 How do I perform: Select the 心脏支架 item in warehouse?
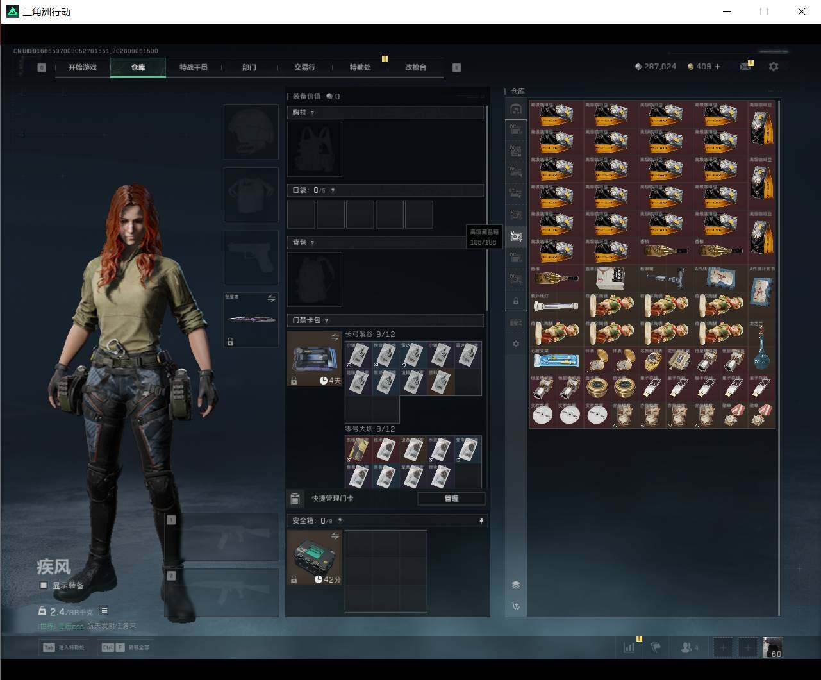pyautogui.click(x=556, y=361)
